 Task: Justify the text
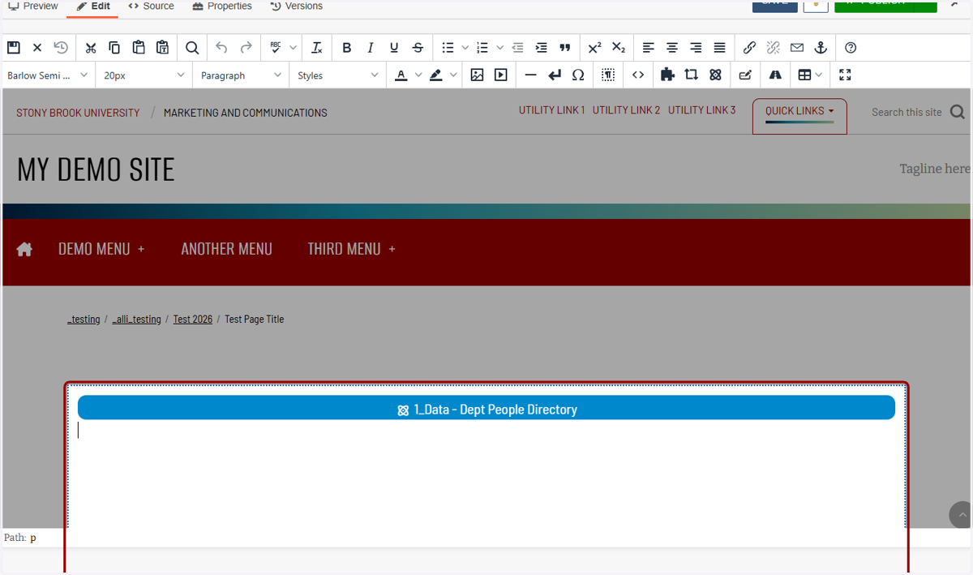point(719,48)
